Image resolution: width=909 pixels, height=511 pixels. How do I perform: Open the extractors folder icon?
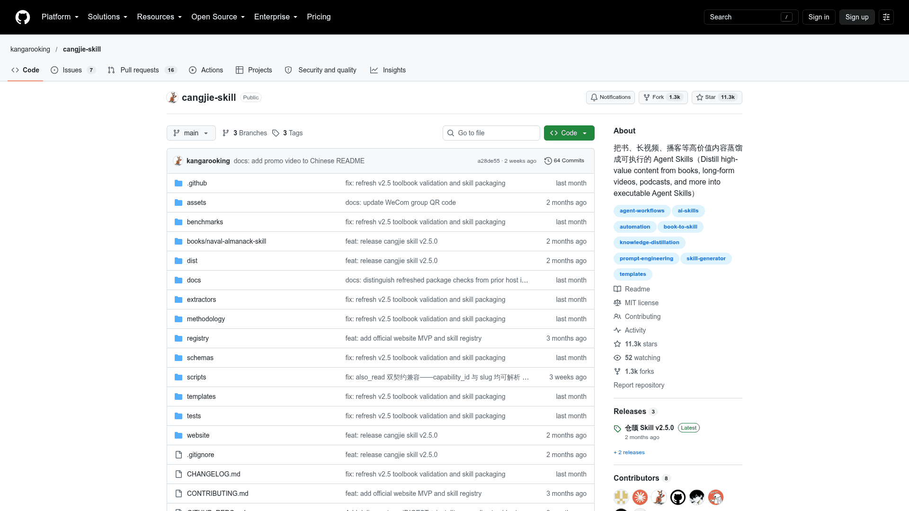178,300
